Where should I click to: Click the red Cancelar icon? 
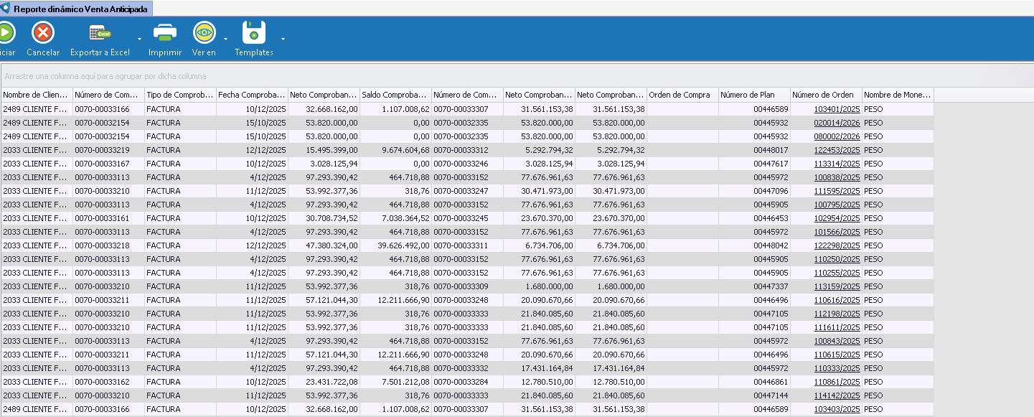[x=43, y=33]
